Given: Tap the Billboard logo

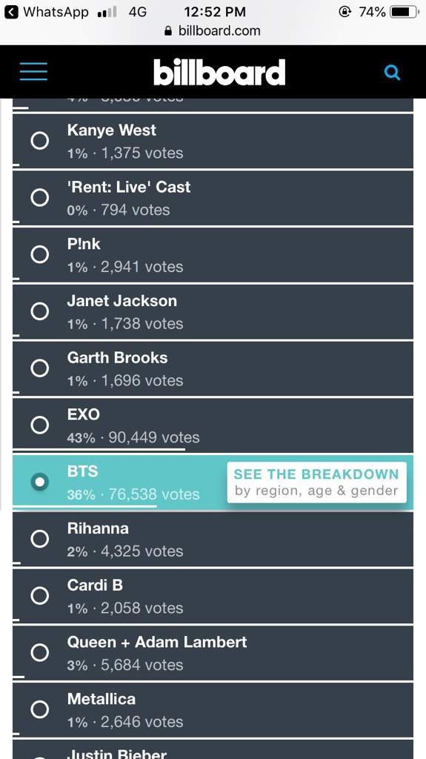Looking at the screenshot, I should click(x=219, y=73).
